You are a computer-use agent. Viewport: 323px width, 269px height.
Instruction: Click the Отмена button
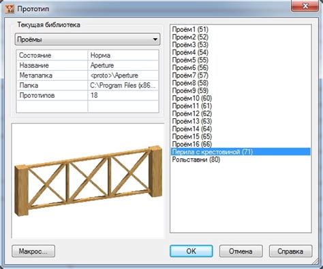[x=241, y=251]
